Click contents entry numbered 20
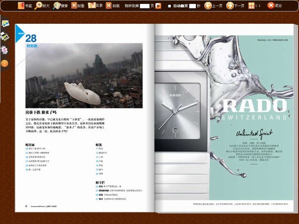299x224 pixels. [99, 174]
